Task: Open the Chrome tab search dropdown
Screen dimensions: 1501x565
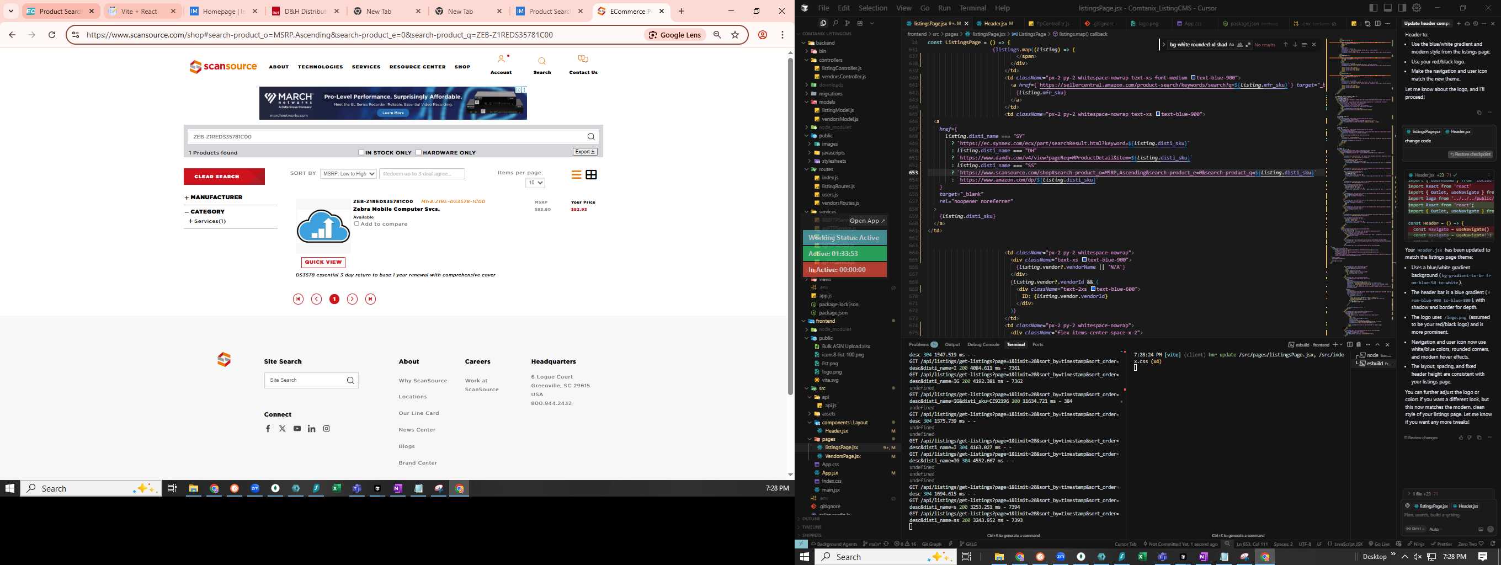Action: tap(10, 11)
